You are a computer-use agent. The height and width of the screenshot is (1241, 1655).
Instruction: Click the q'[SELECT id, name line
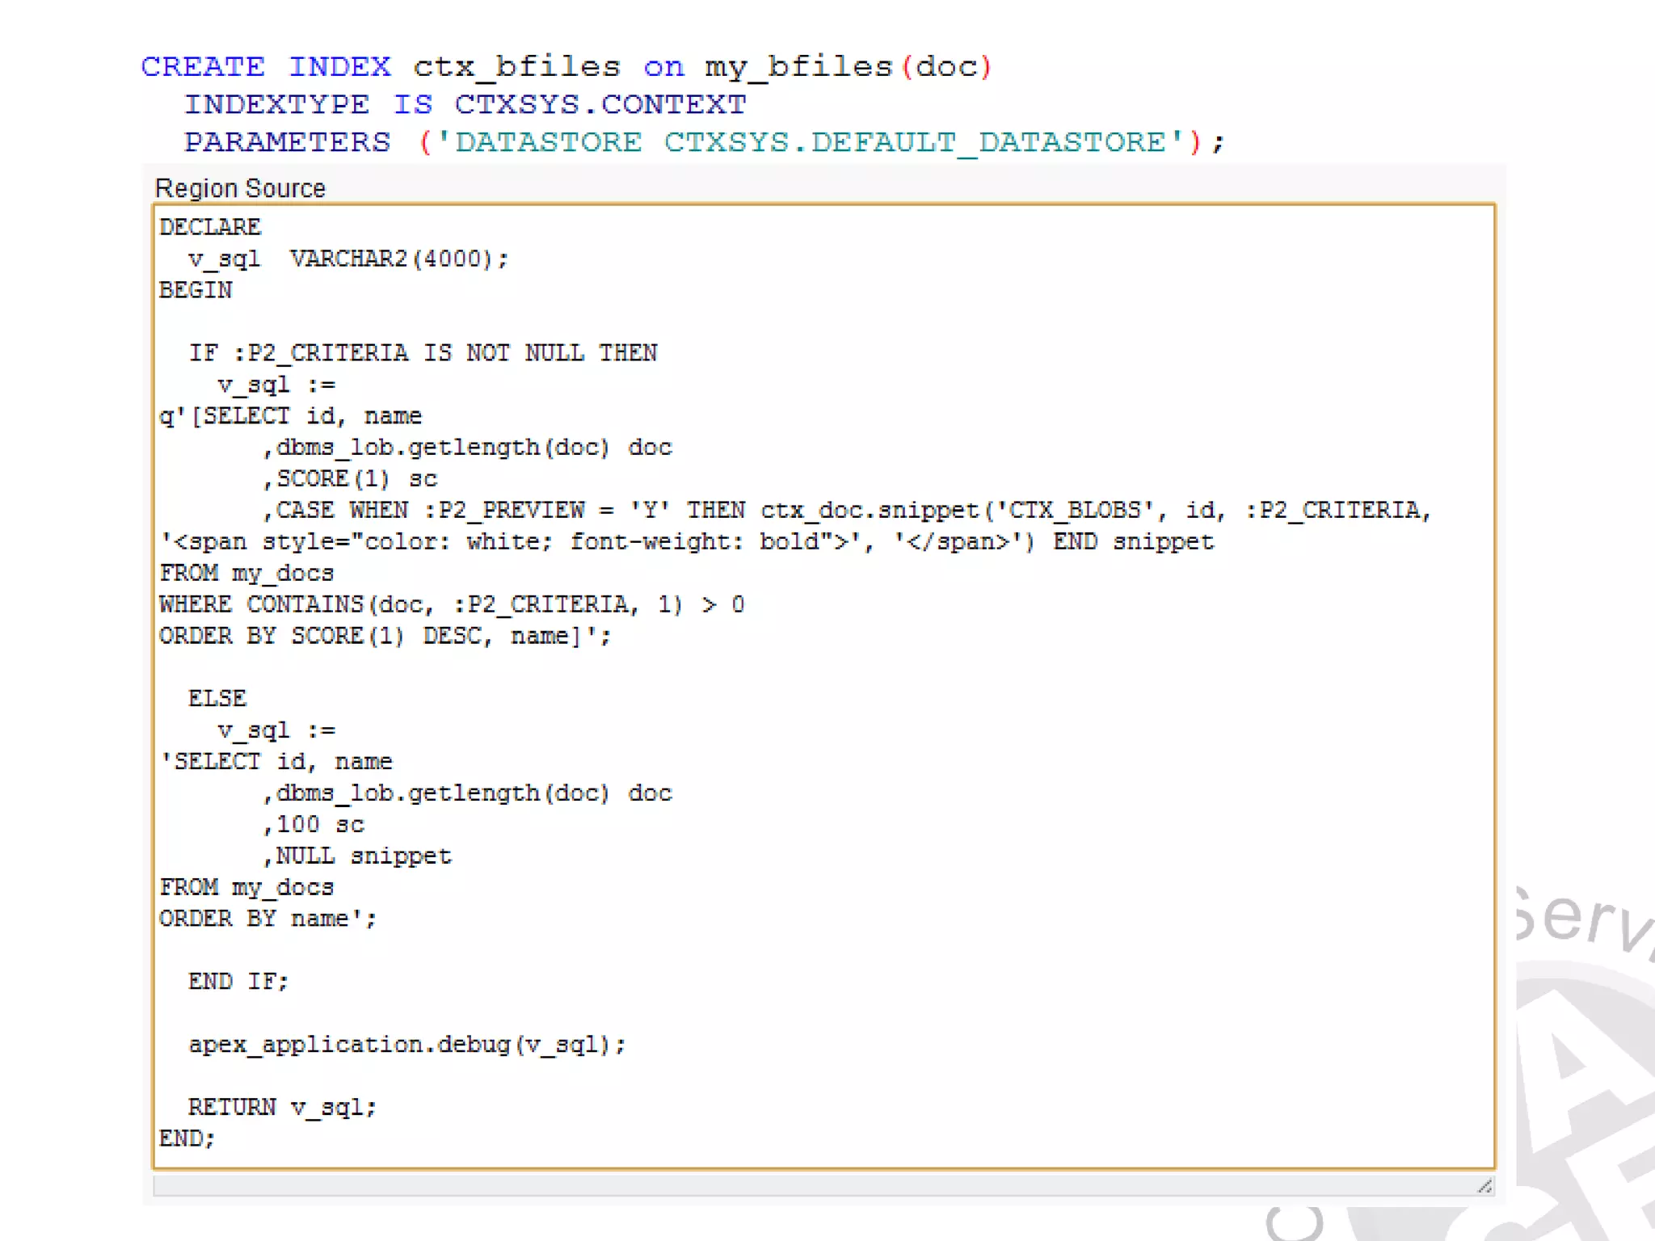[291, 416]
